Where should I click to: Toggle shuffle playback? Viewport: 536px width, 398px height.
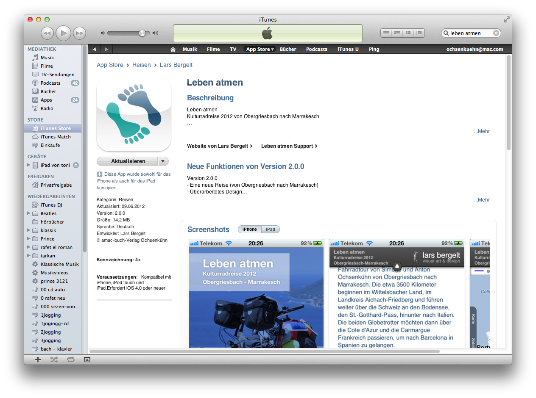click(x=54, y=359)
